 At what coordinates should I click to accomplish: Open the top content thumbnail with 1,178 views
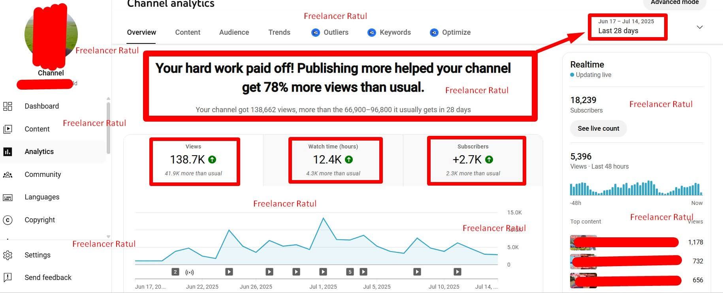pos(583,242)
